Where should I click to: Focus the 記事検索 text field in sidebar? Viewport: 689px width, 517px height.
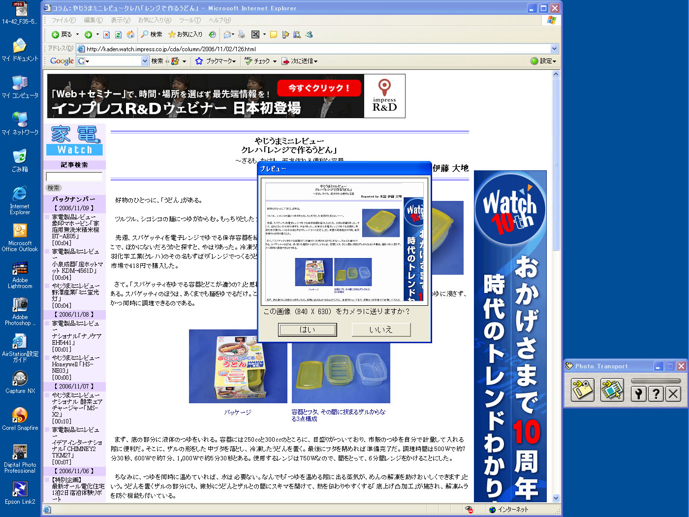74,176
